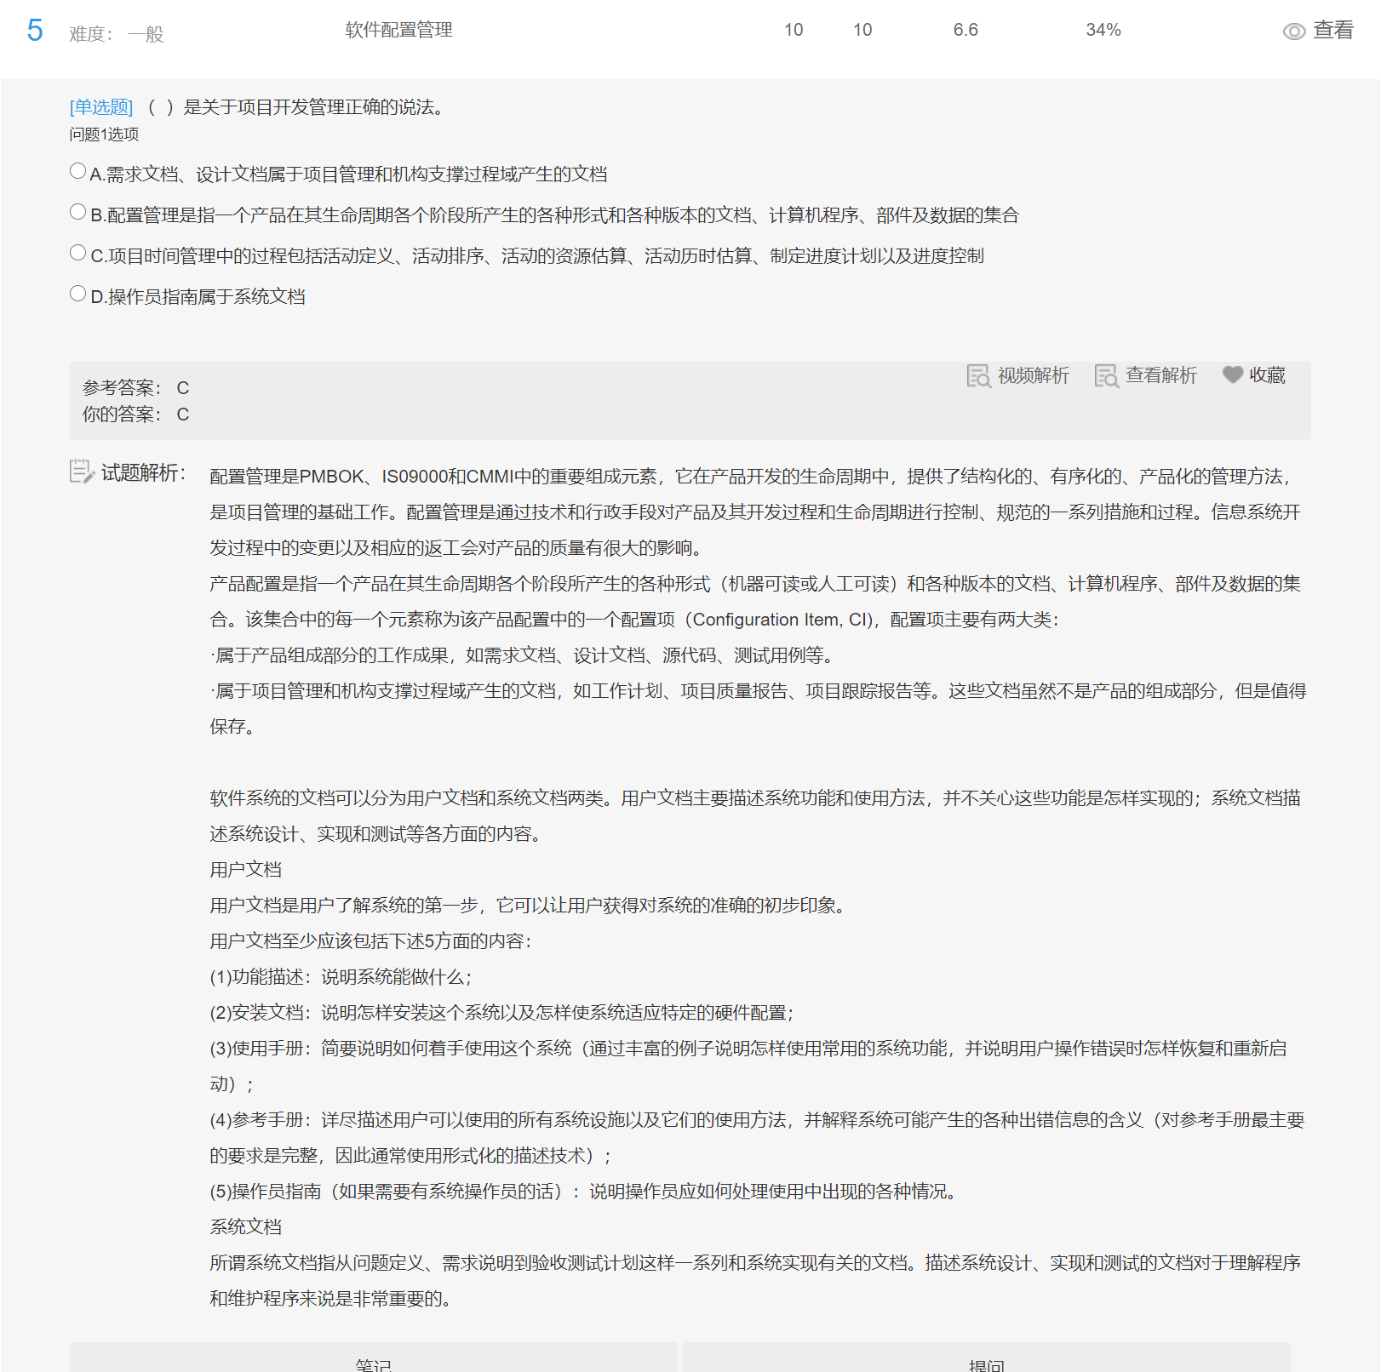Click option text D.操作员指南属于系统文档
The image size is (1381, 1372).
click(x=198, y=296)
